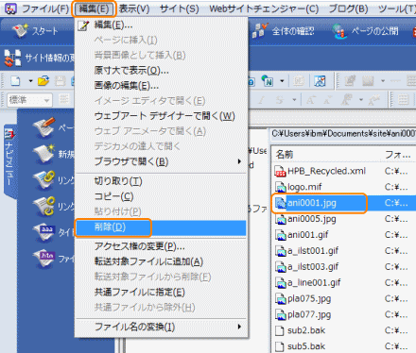Click the Homepage Builder app icon in menu bar

(x=10, y=8)
